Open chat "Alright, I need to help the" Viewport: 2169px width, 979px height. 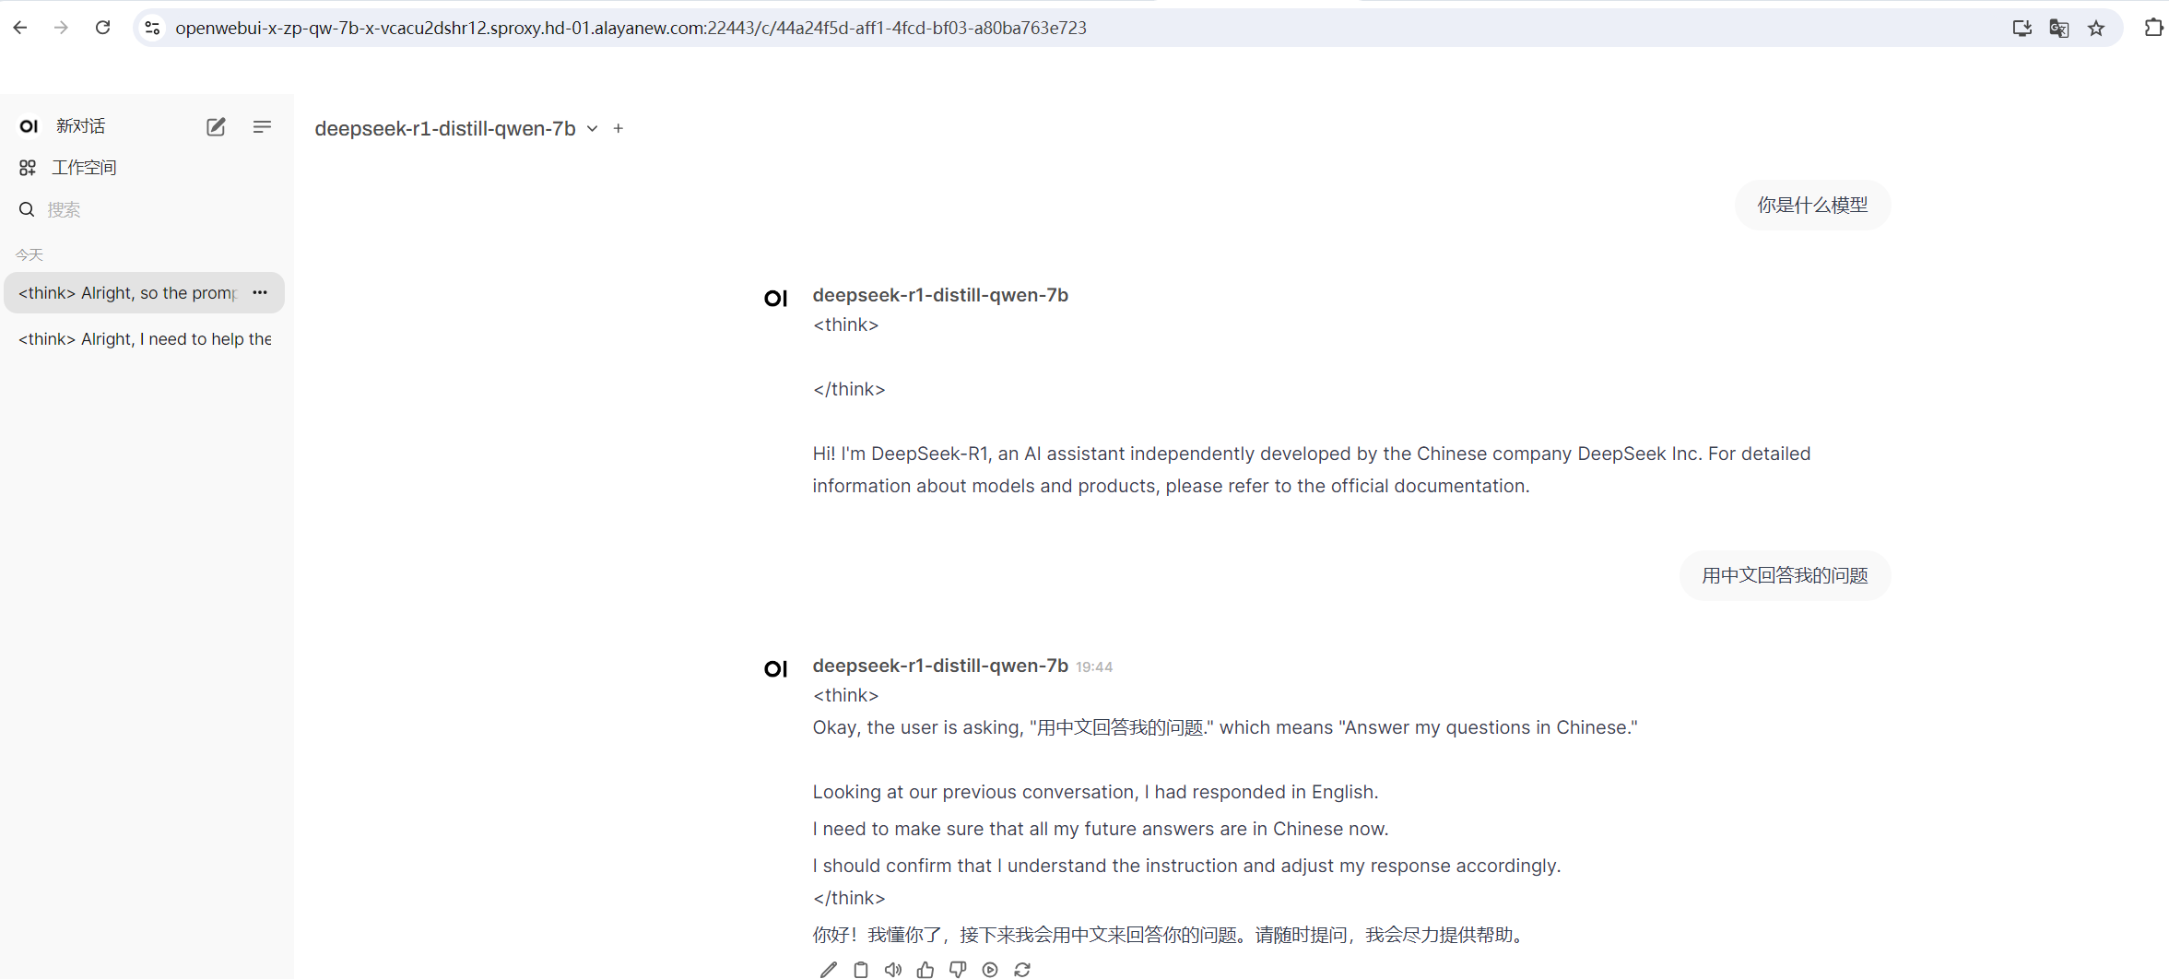coord(144,339)
